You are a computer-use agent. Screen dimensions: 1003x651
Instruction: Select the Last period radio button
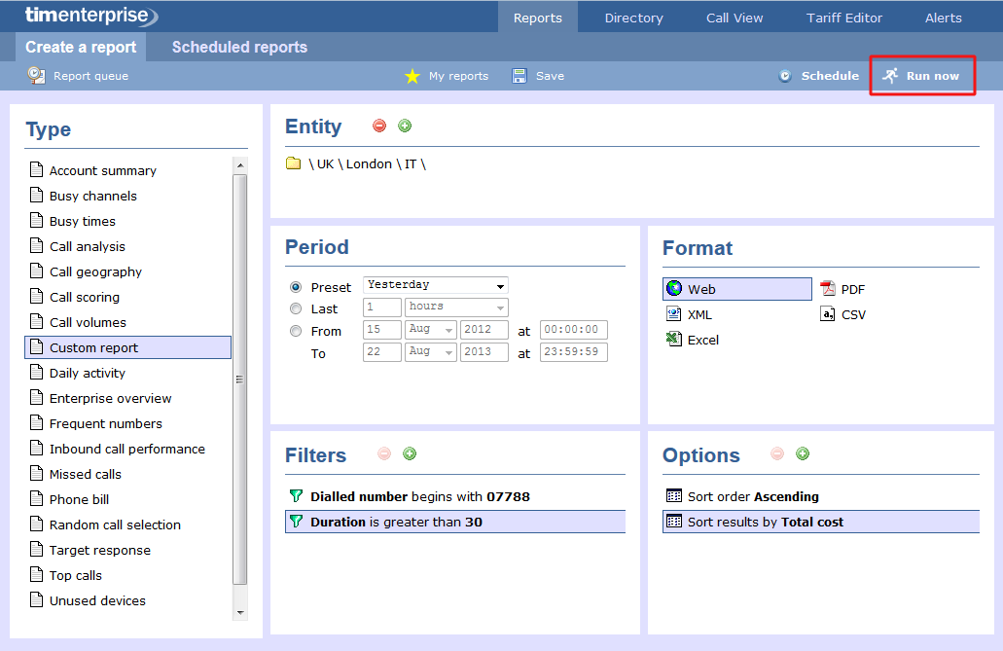point(296,308)
